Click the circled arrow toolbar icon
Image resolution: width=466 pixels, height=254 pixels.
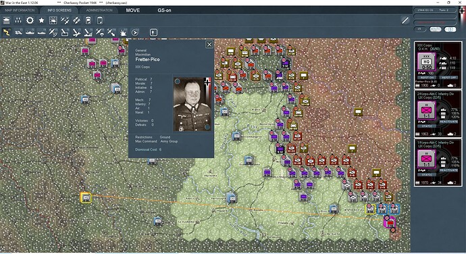134,32
